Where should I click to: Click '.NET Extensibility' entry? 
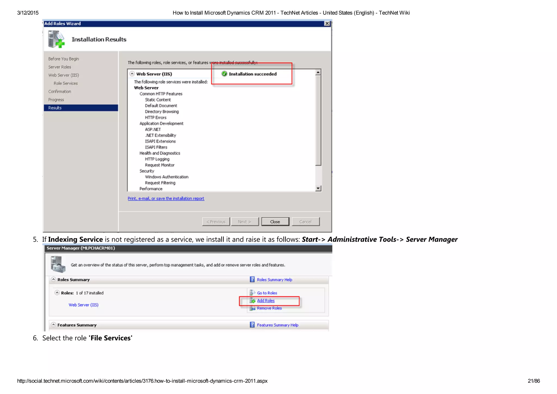click(x=160, y=135)
